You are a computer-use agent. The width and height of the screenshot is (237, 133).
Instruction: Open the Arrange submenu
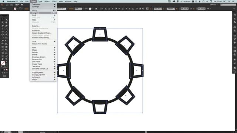coord(43,7)
